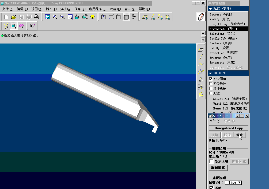The height and width of the screenshot is (189, 269).
Task: Select the shaded display mode icon
Action: pos(126,17)
